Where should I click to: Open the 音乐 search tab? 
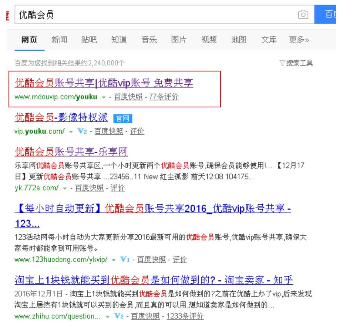(148, 40)
